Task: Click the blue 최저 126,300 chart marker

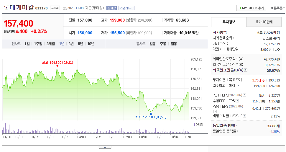Action: (151, 114)
